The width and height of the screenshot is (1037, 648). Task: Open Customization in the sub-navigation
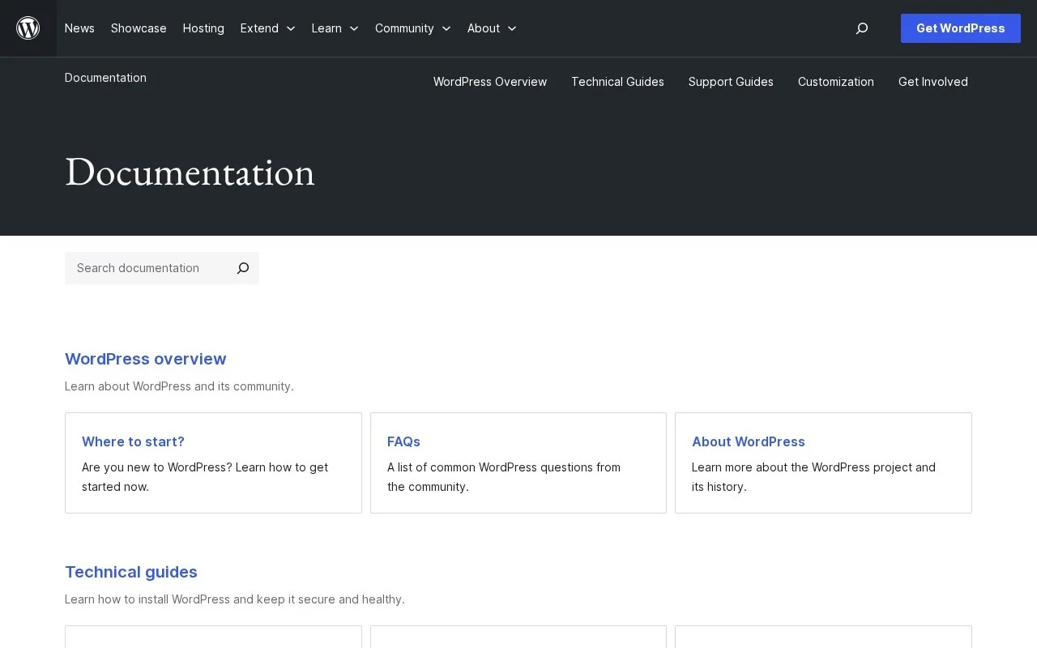point(836,82)
